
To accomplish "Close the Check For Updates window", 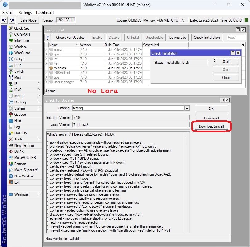I will pyautogui.click(x=227, y=100).
